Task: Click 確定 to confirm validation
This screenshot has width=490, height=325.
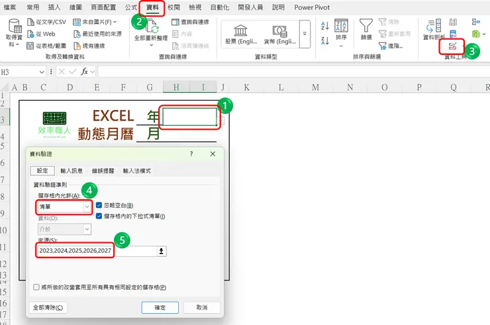Action: (x=160, y=308)
